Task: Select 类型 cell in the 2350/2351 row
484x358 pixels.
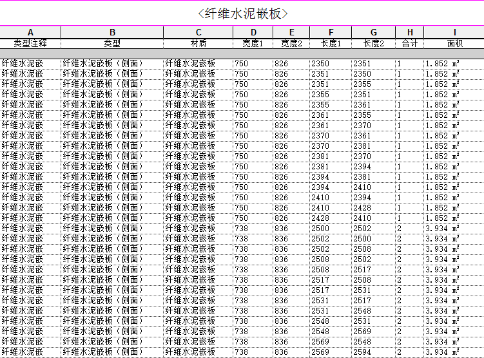Action: click(112, 64)
